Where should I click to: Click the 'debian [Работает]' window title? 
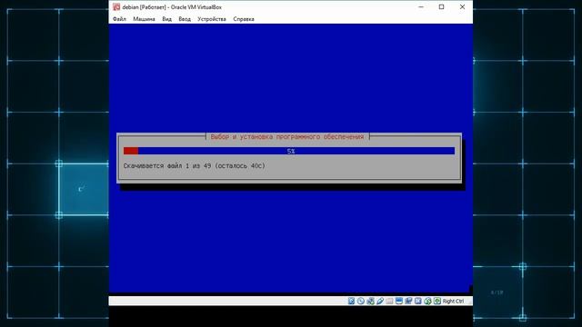(145, 7)
